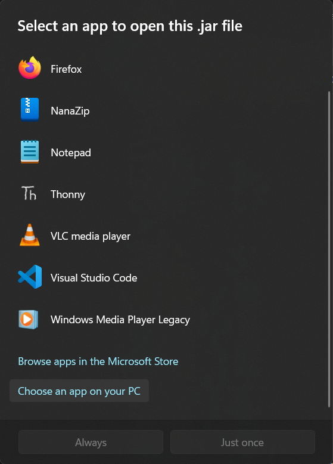Click the Windows Media Player Legacy icon
Image resolution: width=333 pixels, height=464 pixels.
(29, 319)
